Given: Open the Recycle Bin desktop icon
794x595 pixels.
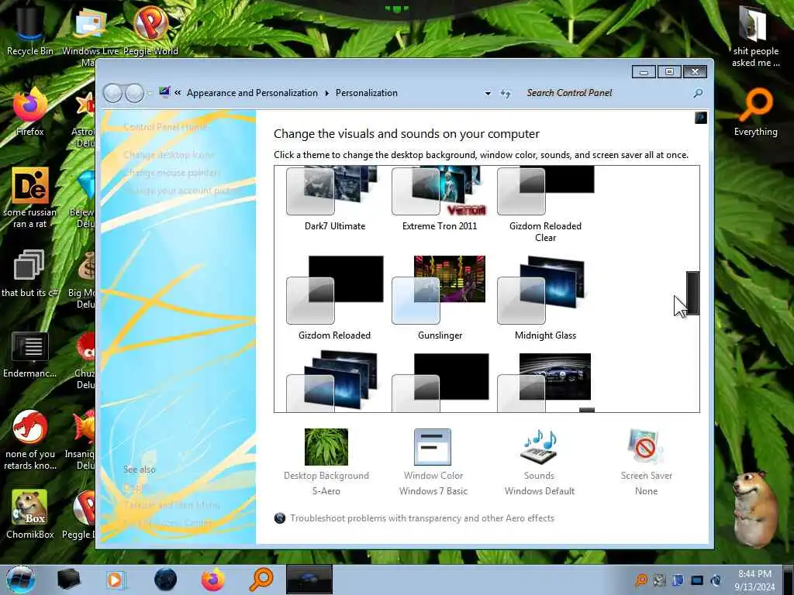Looking at the screenshot, I should pos(30,30).
